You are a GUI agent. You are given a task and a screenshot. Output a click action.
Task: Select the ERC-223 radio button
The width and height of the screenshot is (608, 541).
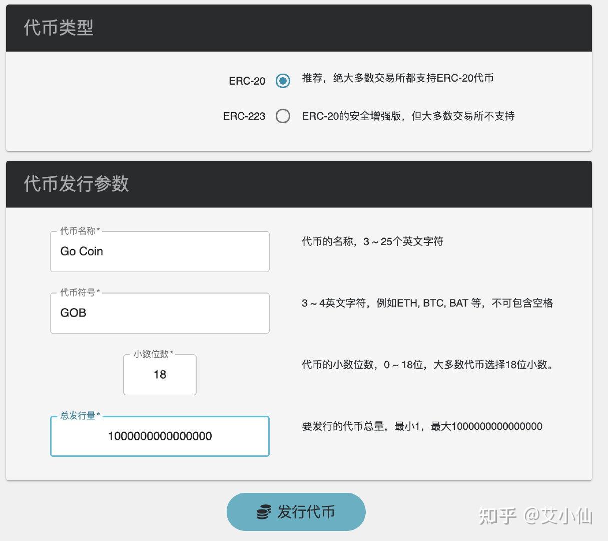[x=283, y=116]
